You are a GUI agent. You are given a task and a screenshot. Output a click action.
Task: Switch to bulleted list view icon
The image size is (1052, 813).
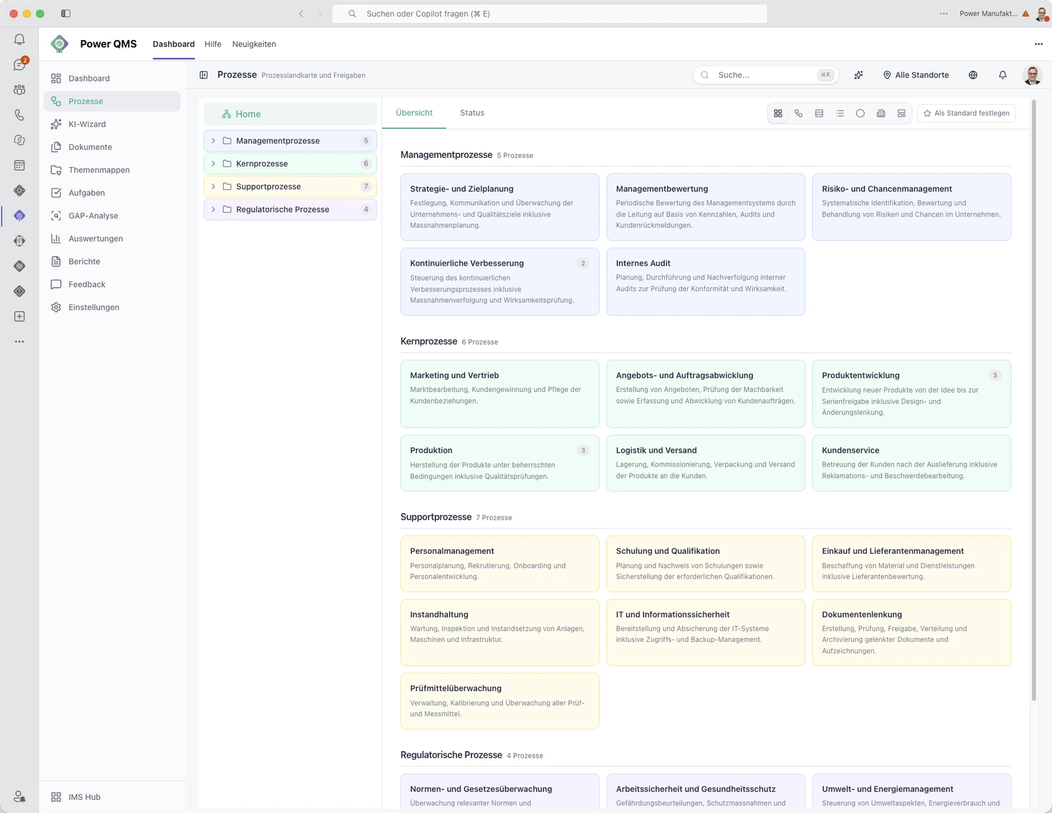coord(840,113)
